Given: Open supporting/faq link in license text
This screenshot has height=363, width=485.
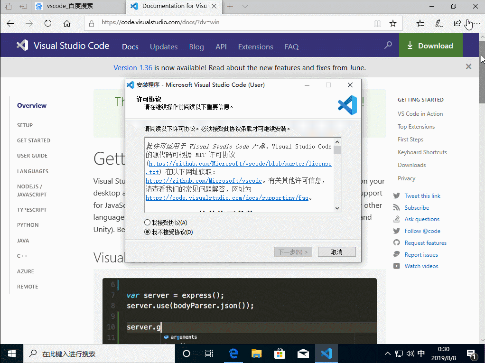Looking at the screenshot, I should point(227,197).
